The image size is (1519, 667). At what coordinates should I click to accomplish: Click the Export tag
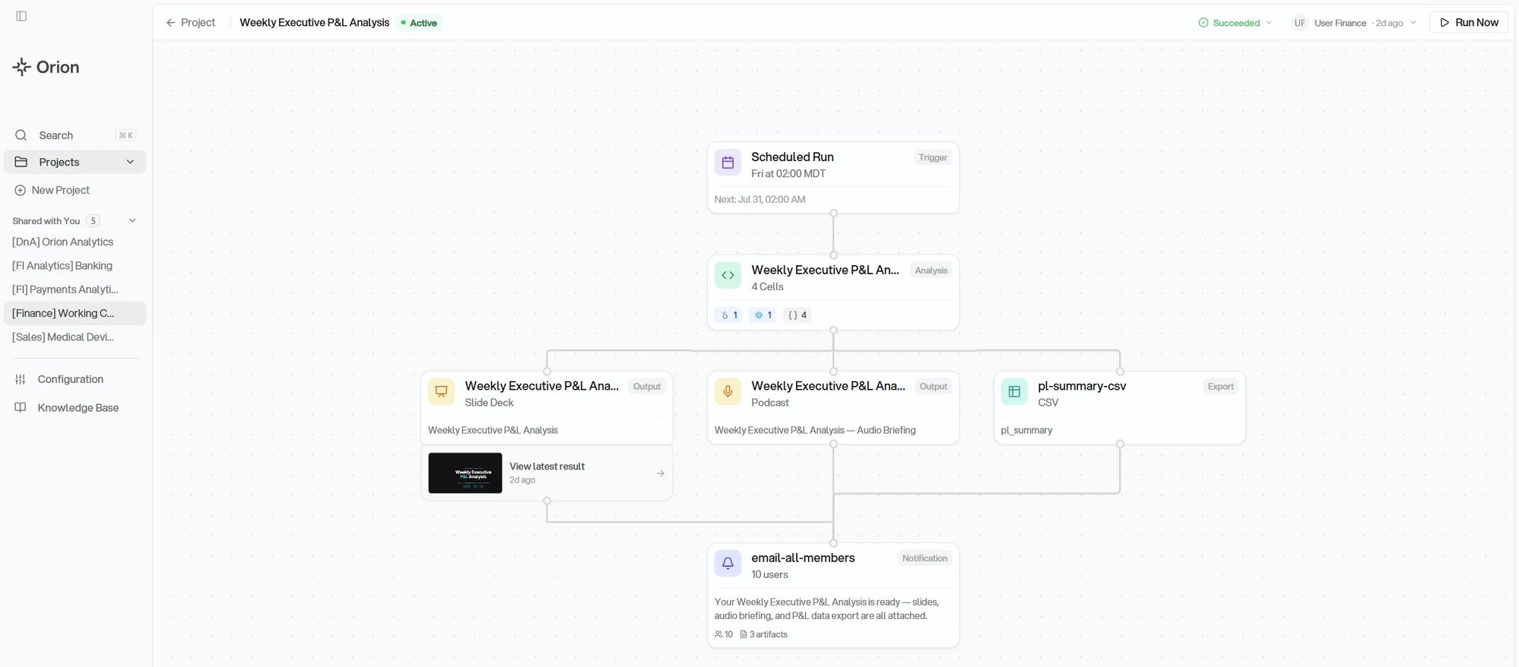pos(1220,387)
